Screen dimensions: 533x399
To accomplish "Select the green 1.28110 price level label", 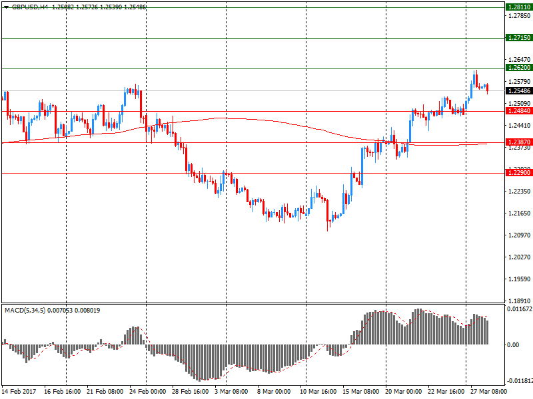I will [518, 7].
